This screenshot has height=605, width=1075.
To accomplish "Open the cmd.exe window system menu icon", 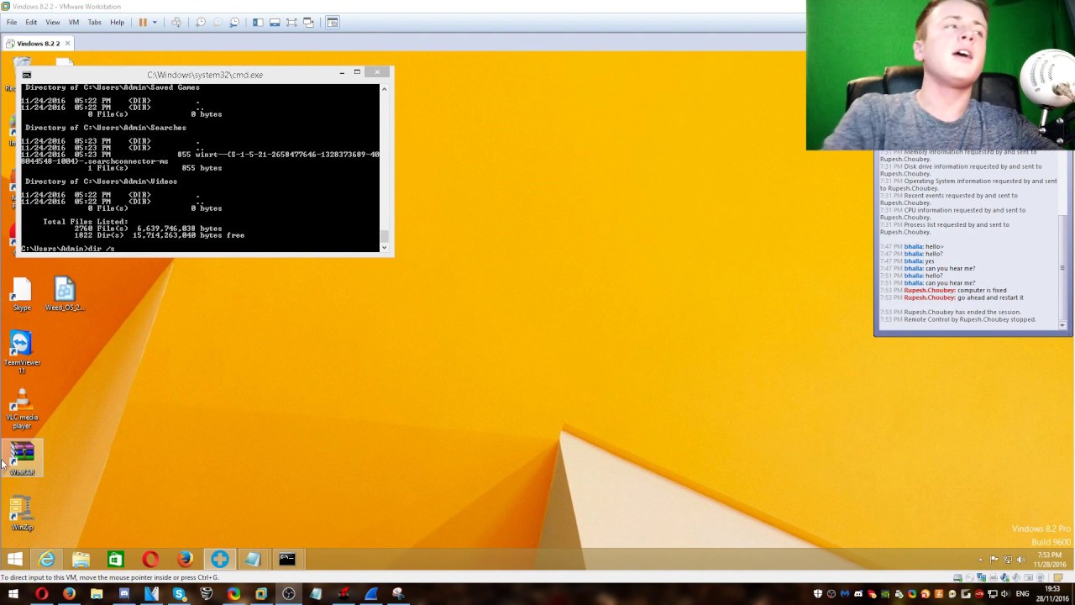I will [x=27, y=75].
